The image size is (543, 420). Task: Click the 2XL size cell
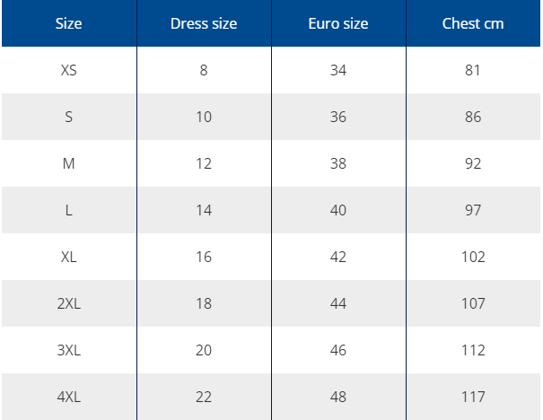point(69,303)
